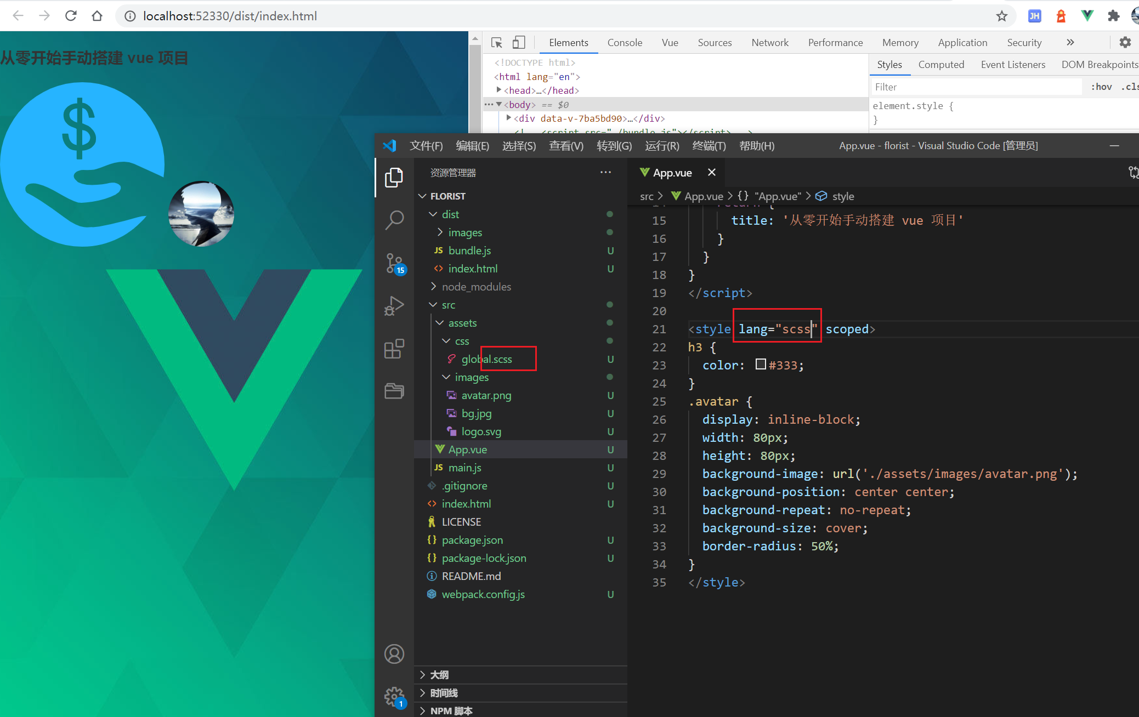The height and width of the screenshot is (717, 1139).
Task: Click the Styles Filter input field
Action: tap(976, 87)
